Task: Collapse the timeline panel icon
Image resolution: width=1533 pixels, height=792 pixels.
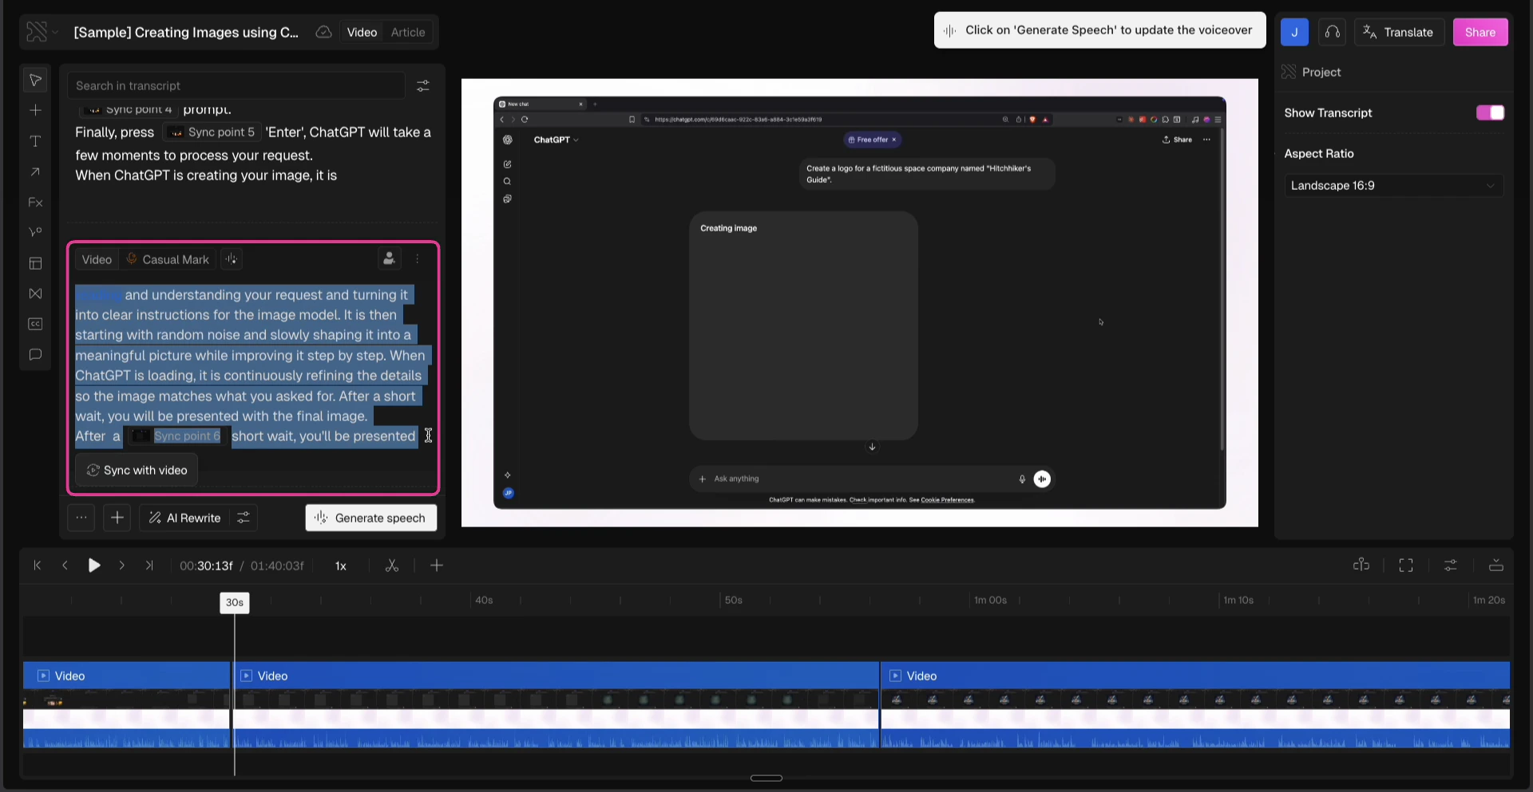Action: pos(1496,565)
